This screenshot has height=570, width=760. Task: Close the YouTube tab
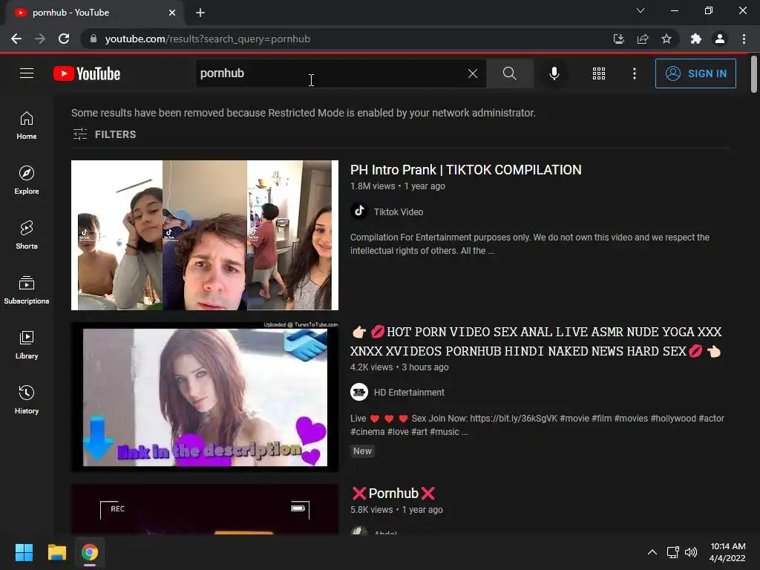click(172, 13)
